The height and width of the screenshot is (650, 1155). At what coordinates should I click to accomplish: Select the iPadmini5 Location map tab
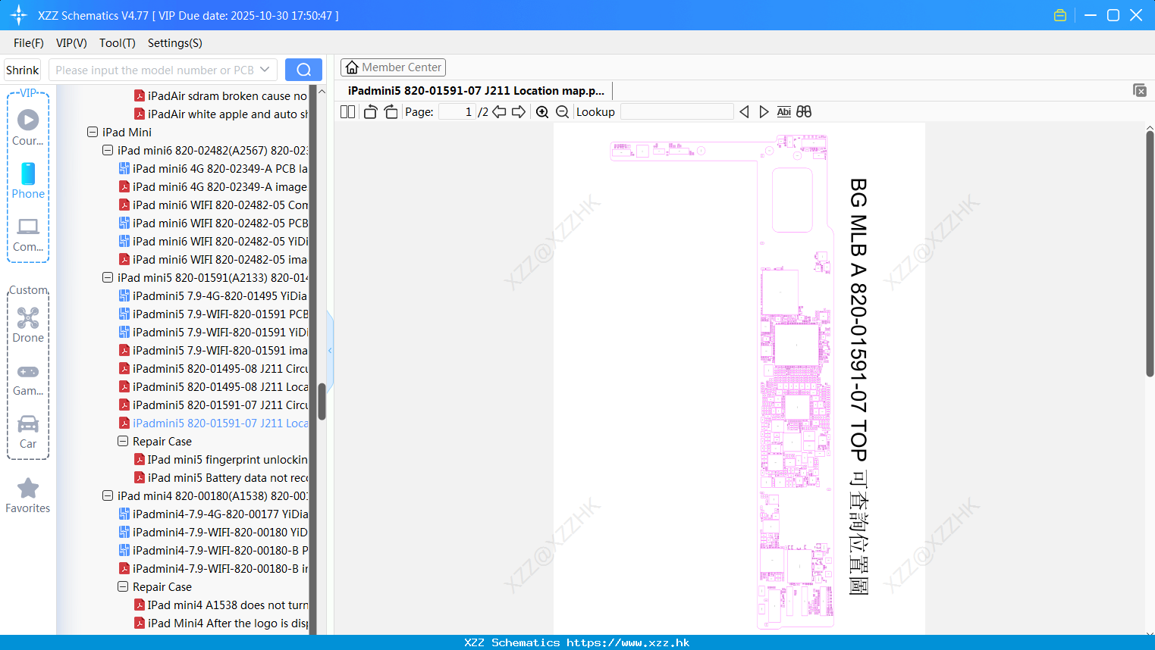coord(475,90)
